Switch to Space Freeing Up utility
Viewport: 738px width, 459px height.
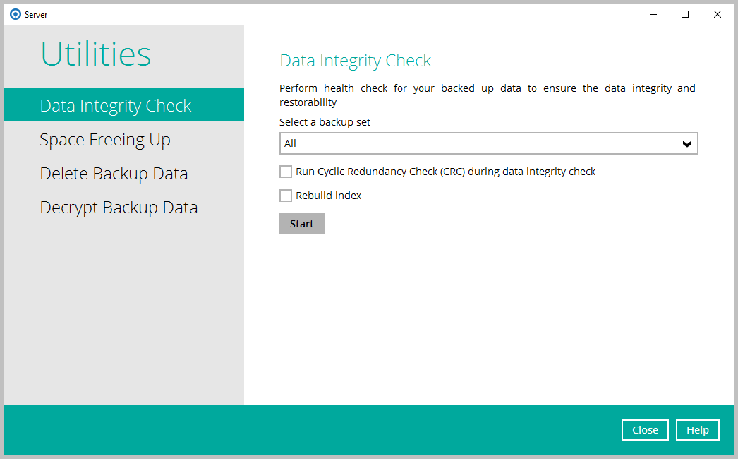(x=105, y=140)
